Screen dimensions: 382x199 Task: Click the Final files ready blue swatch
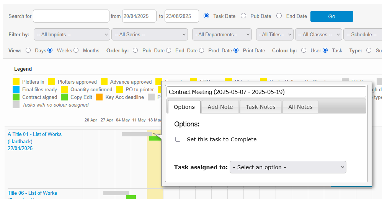tap(16, 89)
